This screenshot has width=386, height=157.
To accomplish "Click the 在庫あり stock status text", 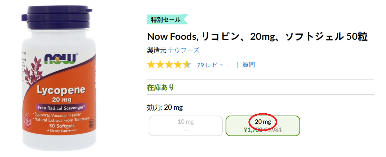I will [161, 87].
